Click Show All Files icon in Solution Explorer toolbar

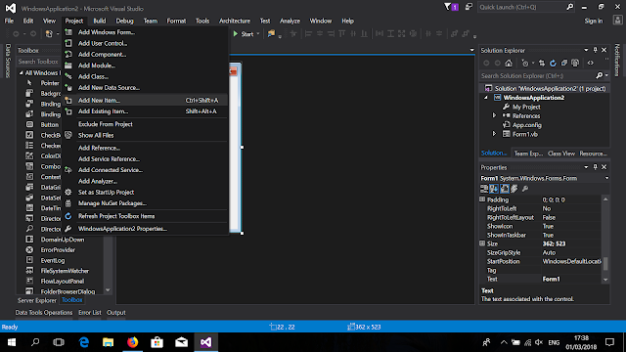coord(575,63)
